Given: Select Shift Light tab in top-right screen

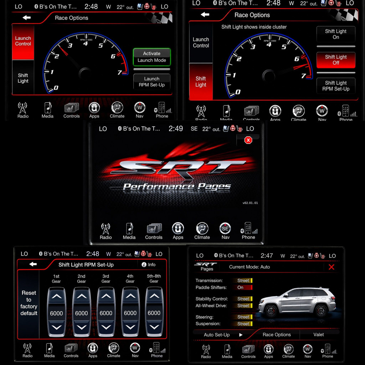Looking at the screenshot, I should pos(201,82).
